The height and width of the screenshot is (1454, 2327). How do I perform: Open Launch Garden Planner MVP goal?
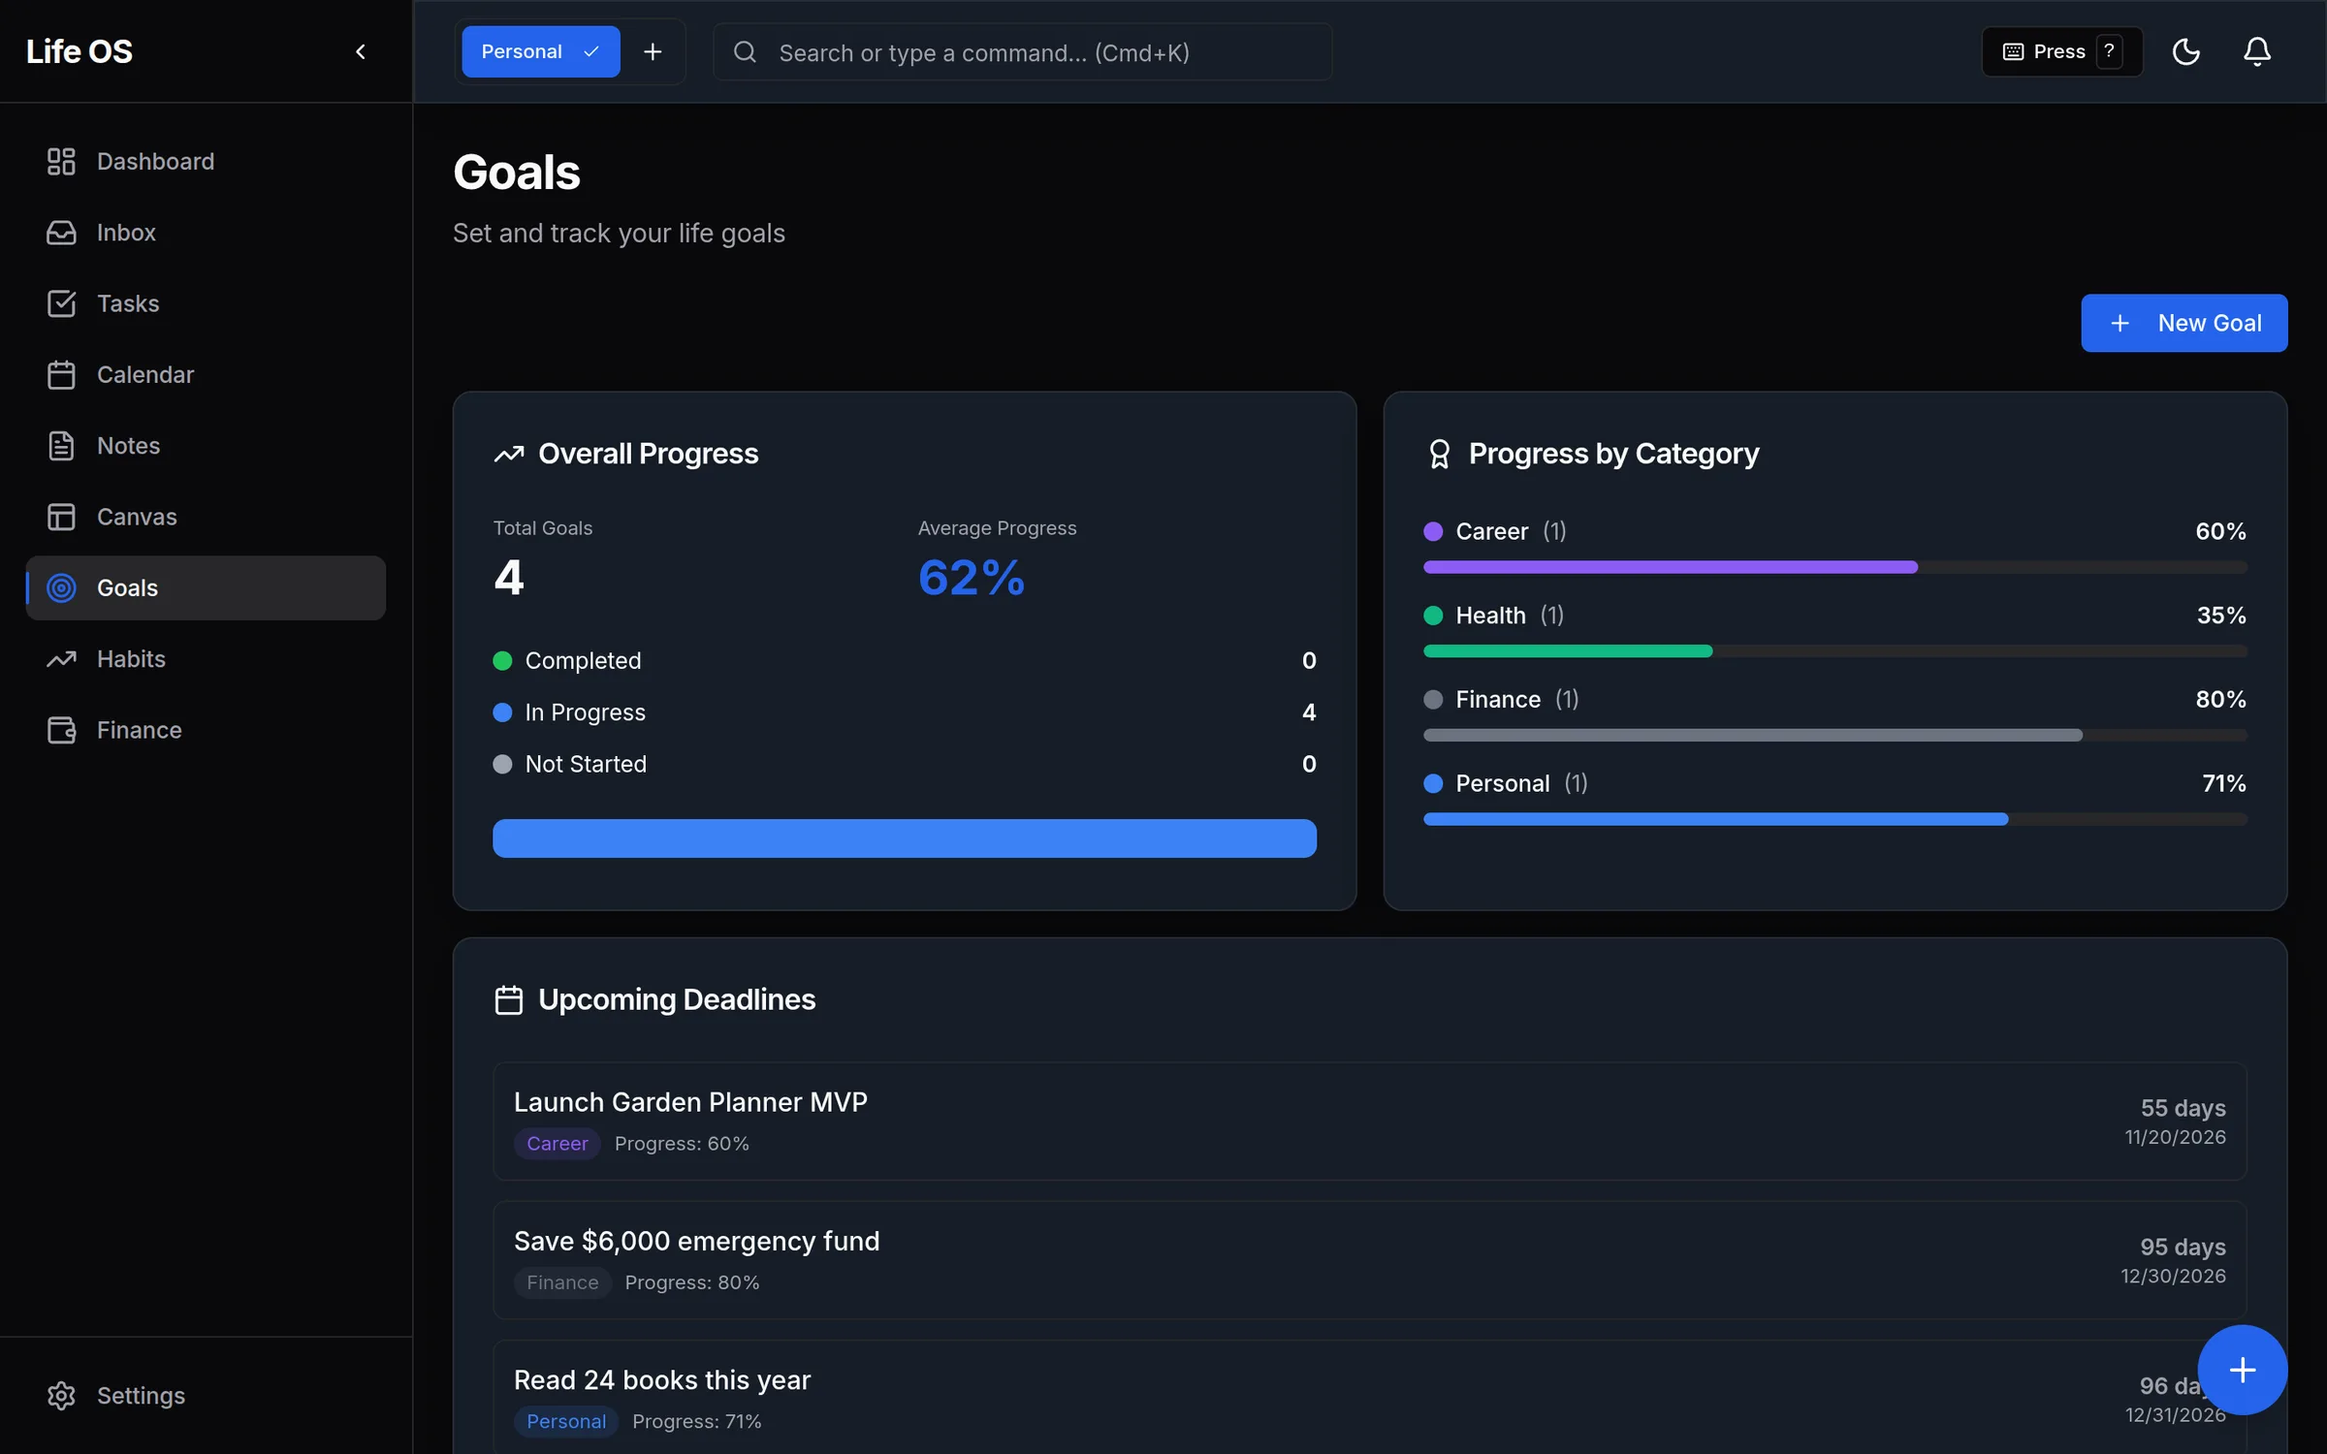(1369, 1122)
